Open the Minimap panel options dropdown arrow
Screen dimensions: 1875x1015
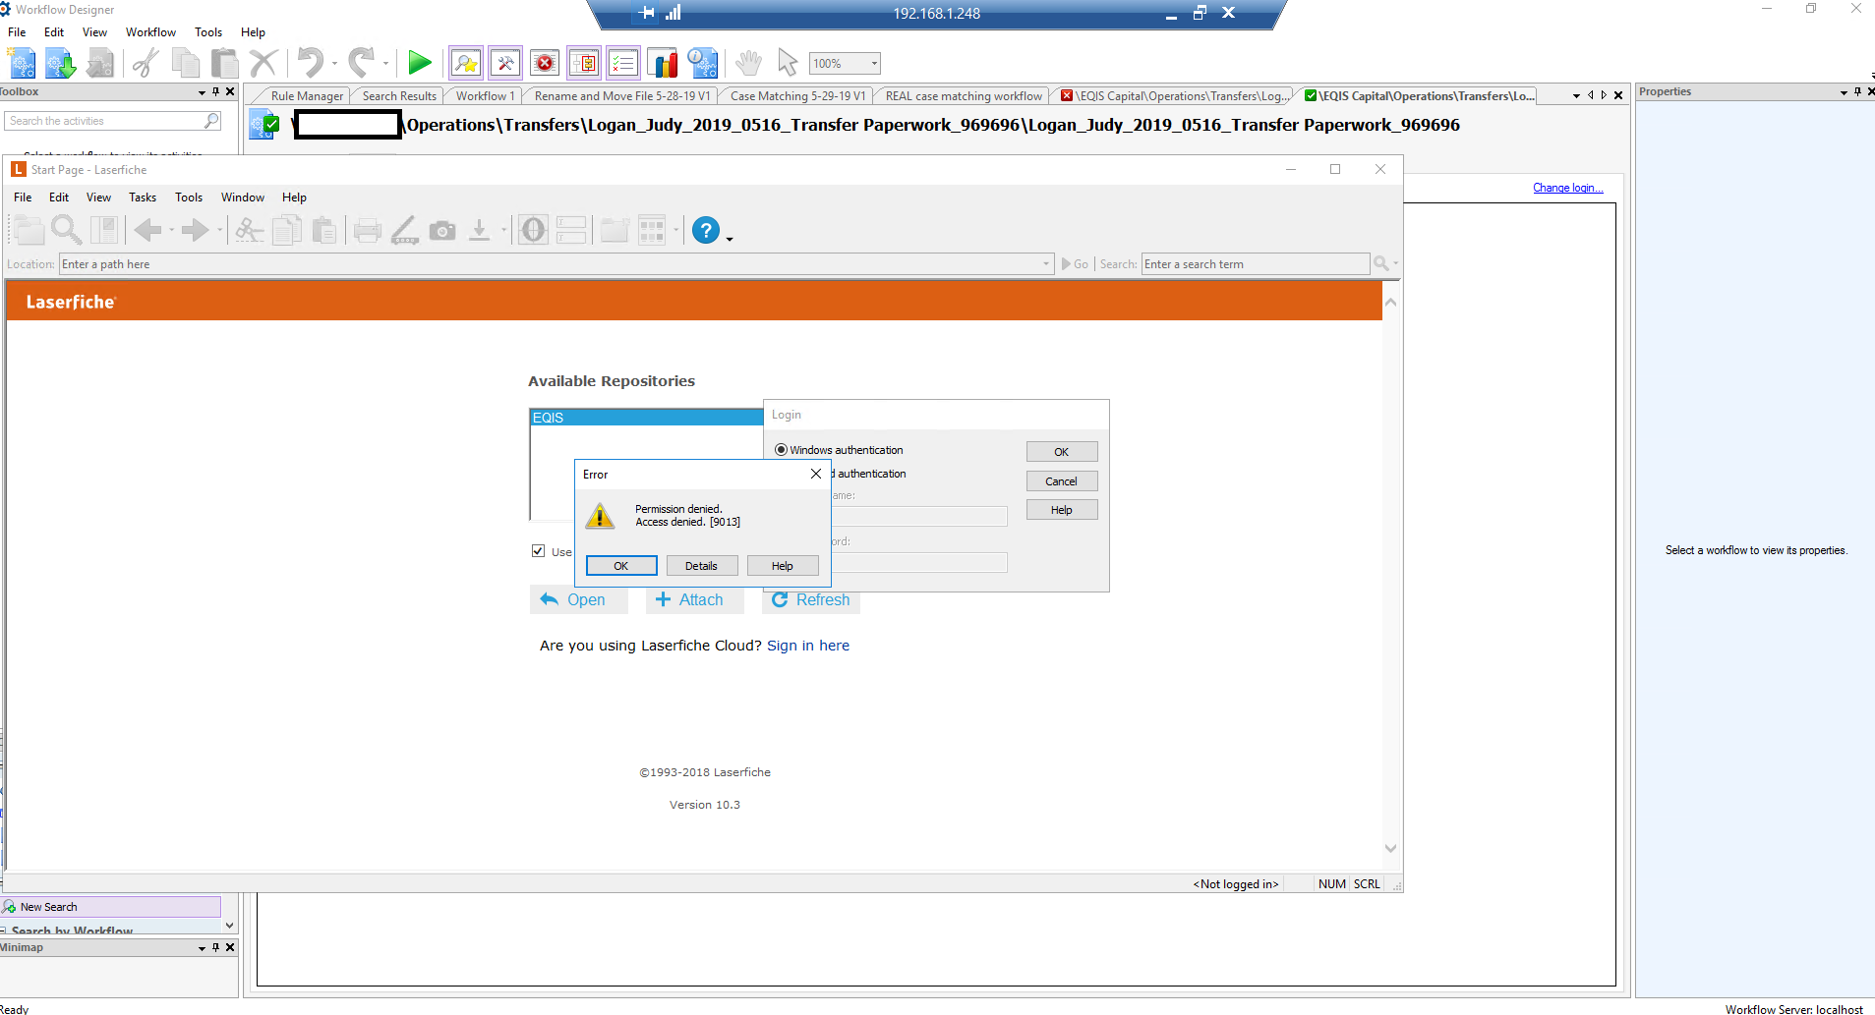tap(202, 949)
